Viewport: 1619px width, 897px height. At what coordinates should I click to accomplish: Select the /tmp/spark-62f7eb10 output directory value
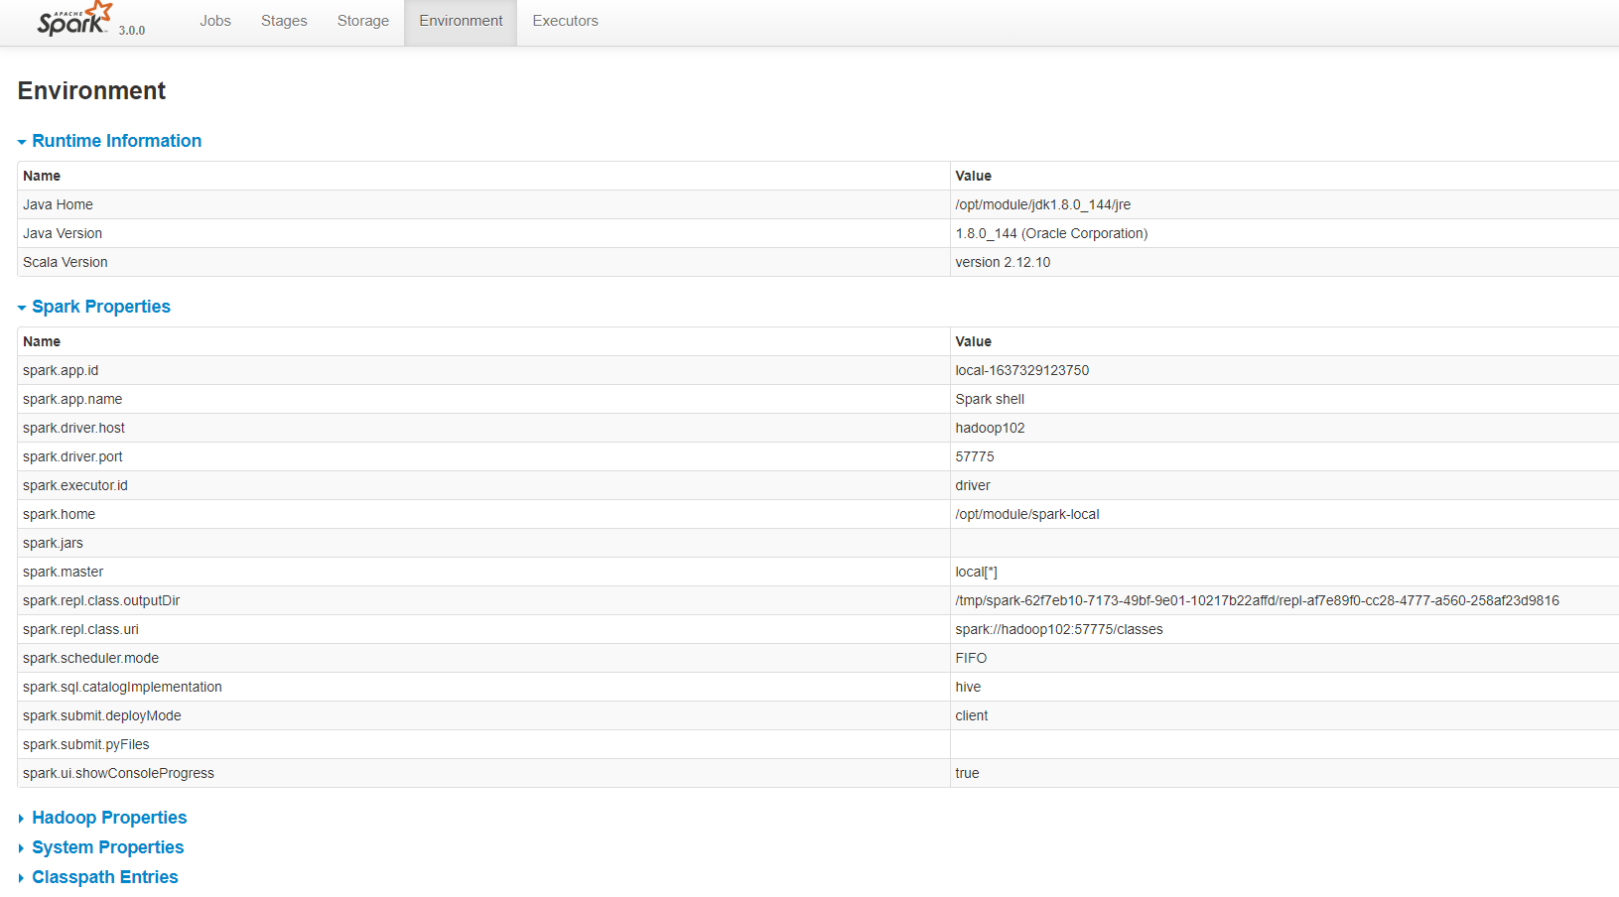(x=1258, y=600)
